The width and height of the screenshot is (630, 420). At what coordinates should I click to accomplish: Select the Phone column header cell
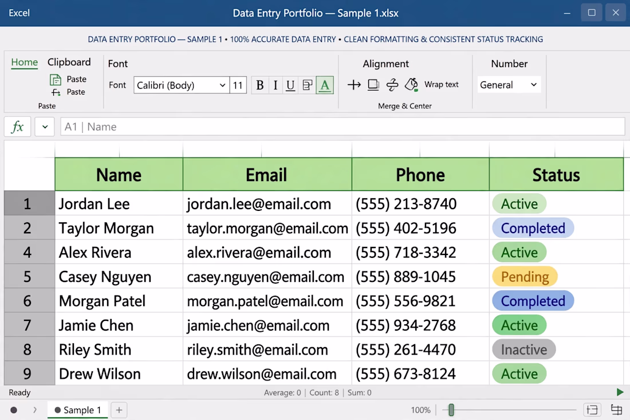pyautogui.click(x=420, y=174)
